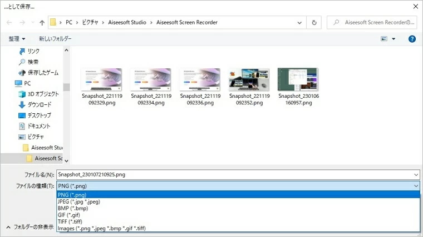Choose JPEG (*.jpg *.jpeg) file type
This screenshot has height=237, width=423.
238,201
